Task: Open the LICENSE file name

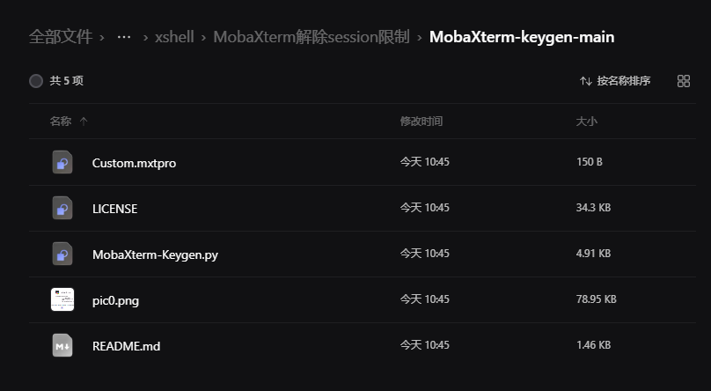Action: point(114,209)
